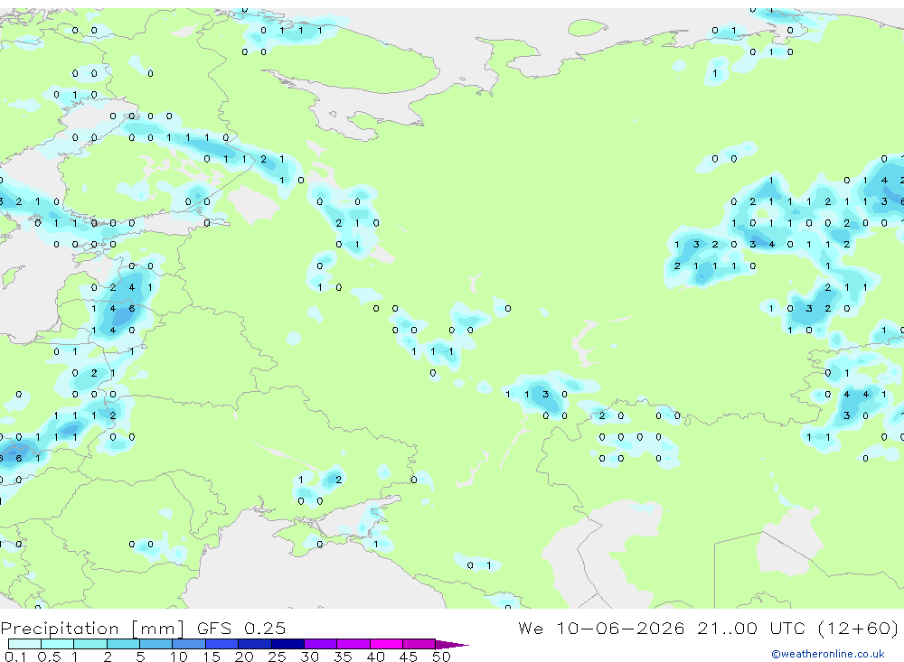Select the legend swatch between 5 and 10
The height and width of the screenshot is (662, 904).
[x=156, y=644]
